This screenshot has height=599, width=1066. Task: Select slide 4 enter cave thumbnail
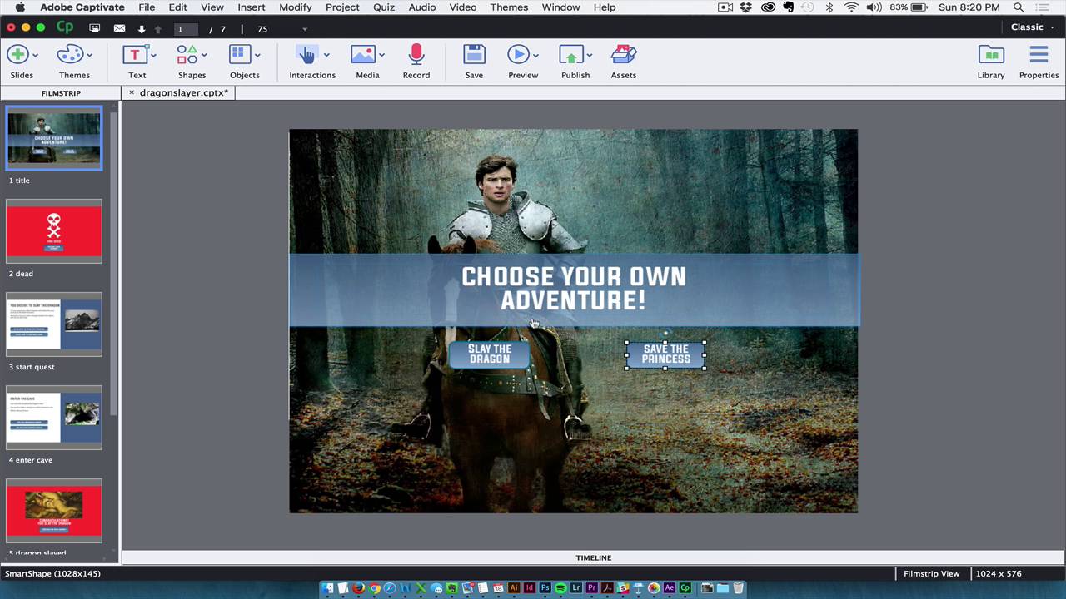[54, 418]
